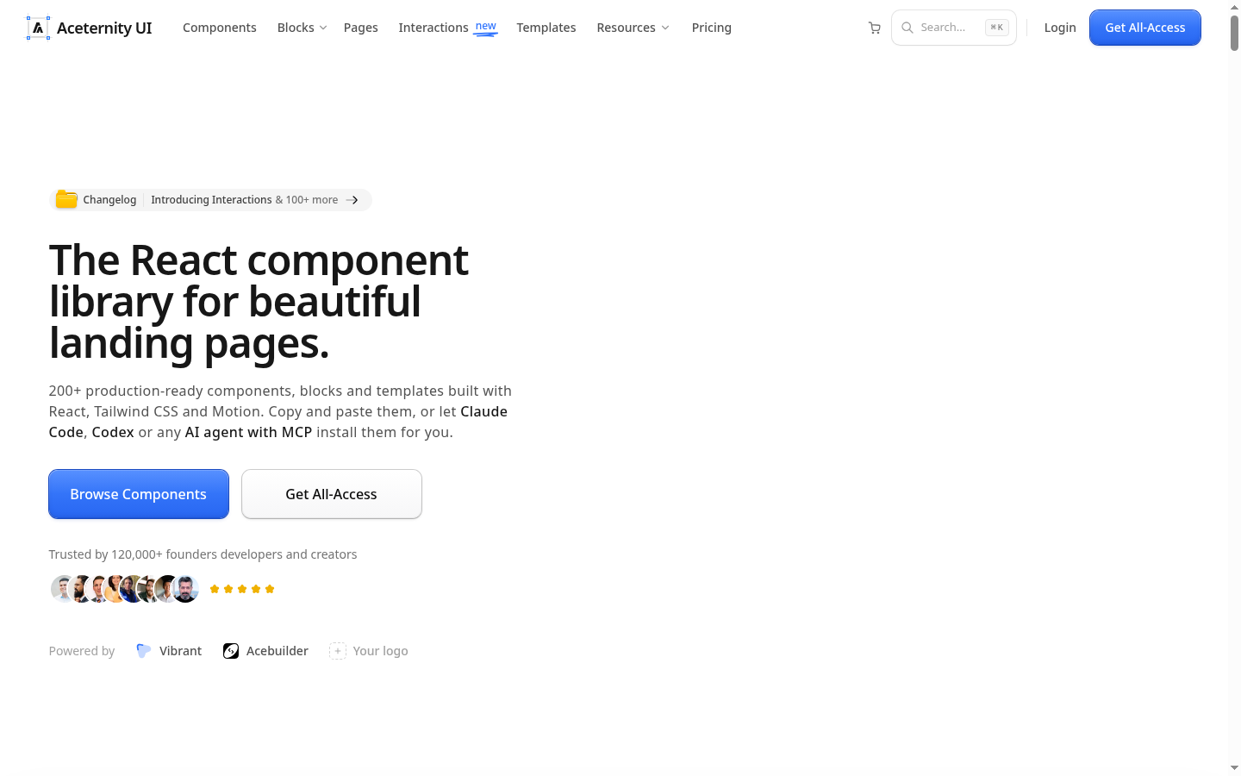
Task: Click the scrollbar down arrow
Action: coord(1234,767)
